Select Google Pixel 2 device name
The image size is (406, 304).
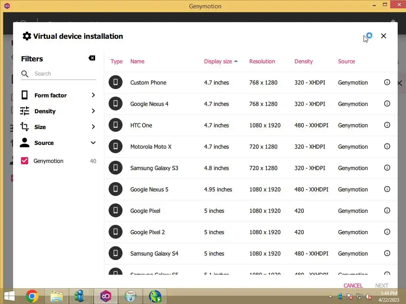(x=147, y=232)
